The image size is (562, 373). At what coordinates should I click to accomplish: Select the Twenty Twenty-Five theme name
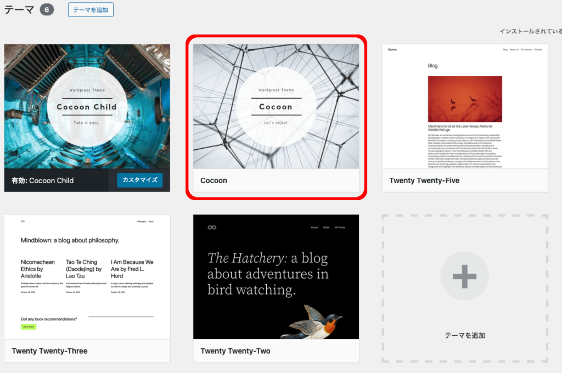point(424,180)
